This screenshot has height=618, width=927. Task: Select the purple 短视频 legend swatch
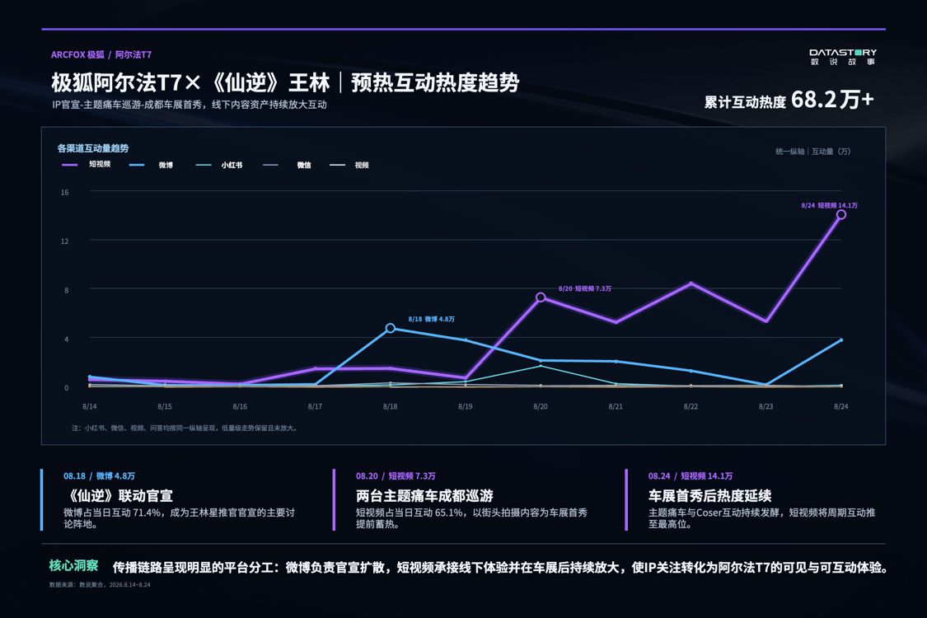click(x=70, y=165)
